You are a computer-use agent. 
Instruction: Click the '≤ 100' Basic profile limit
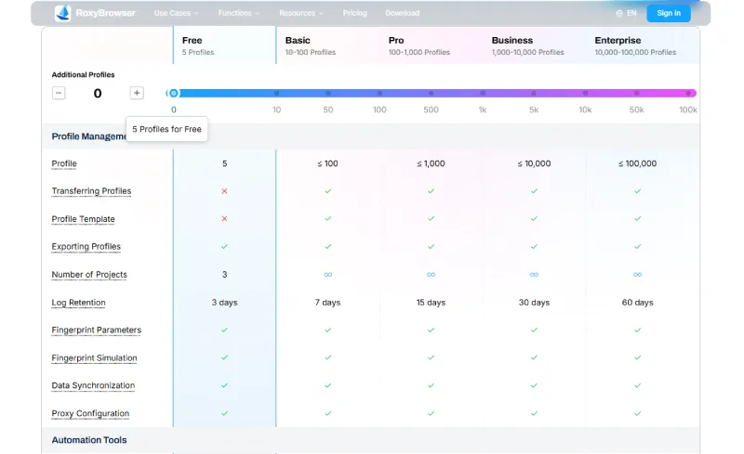[x=328, y=163]
